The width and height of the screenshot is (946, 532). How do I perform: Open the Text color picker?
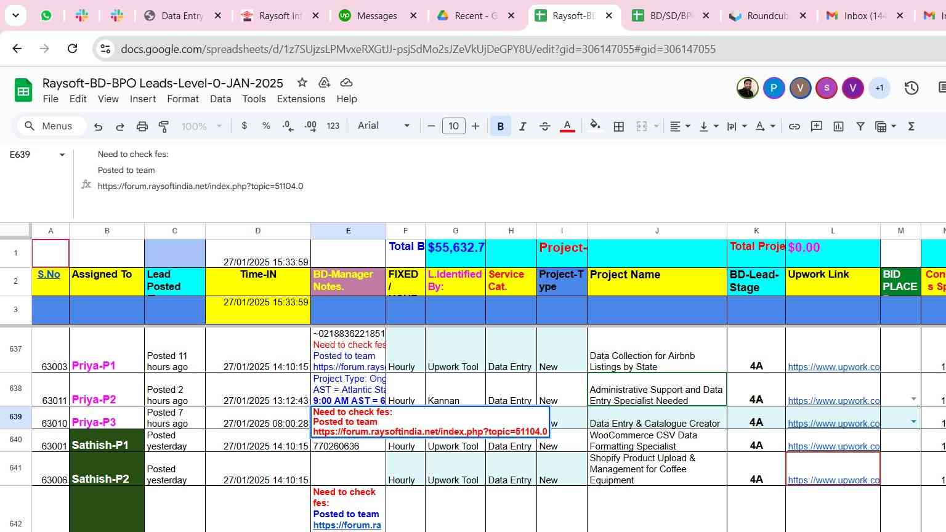click(x=567, y=126)
